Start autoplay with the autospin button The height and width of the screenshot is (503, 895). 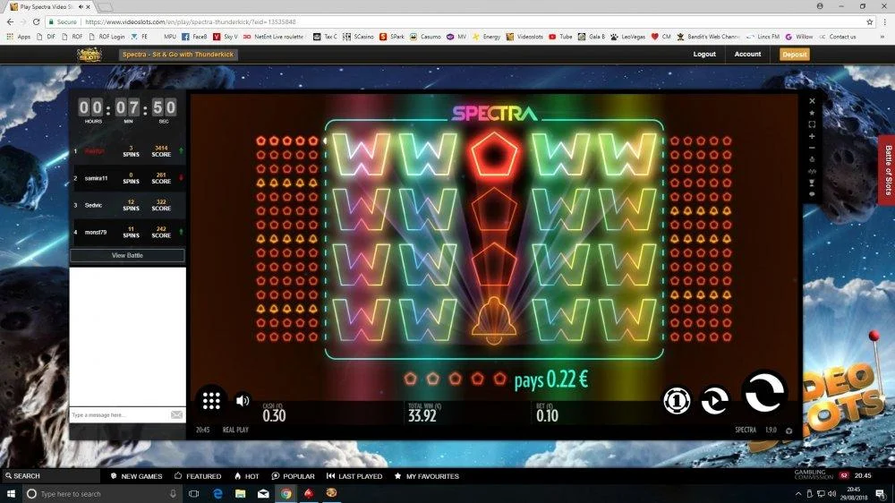714,400
